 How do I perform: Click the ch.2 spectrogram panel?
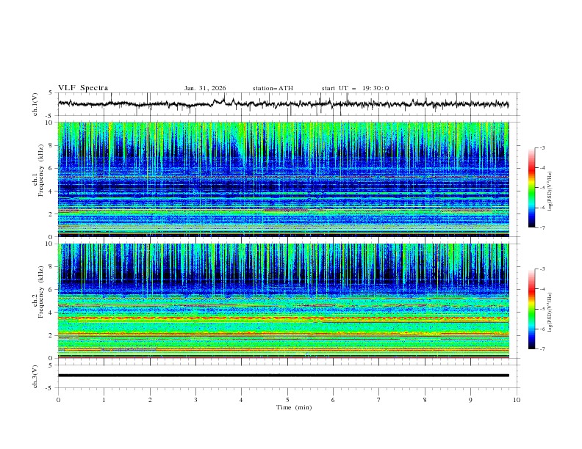point(284,301)
